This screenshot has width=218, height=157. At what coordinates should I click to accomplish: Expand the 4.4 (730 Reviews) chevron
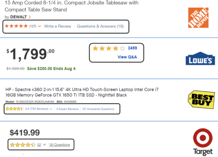[51, 109]
